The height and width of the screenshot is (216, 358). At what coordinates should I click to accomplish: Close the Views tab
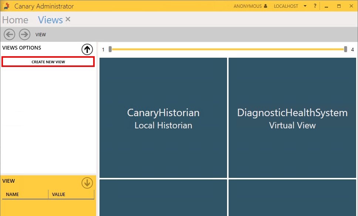point(68,19)
